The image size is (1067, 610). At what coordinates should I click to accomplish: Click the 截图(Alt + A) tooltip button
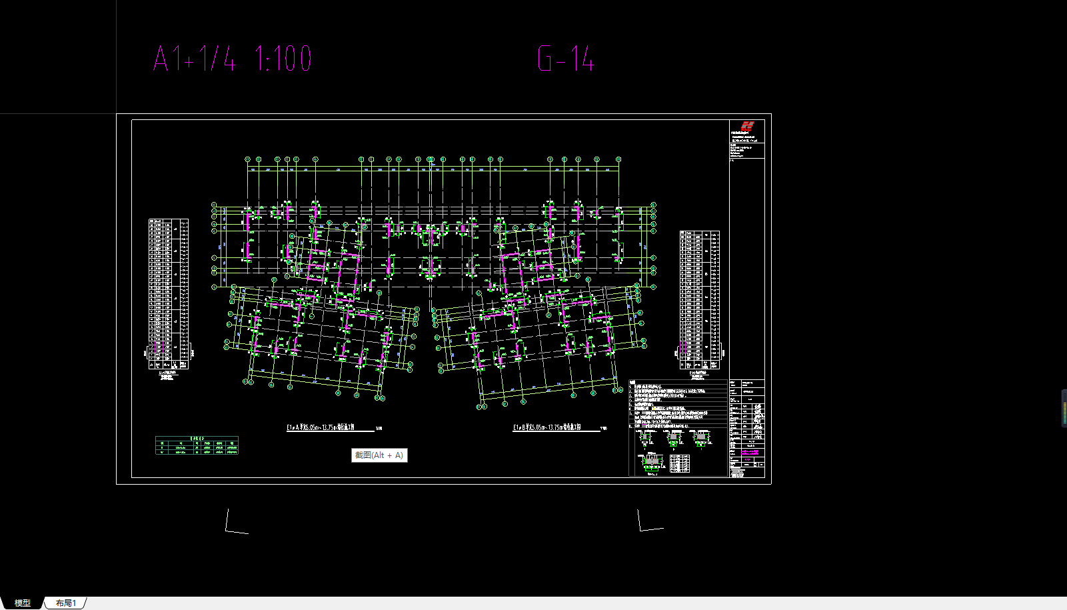379,455
